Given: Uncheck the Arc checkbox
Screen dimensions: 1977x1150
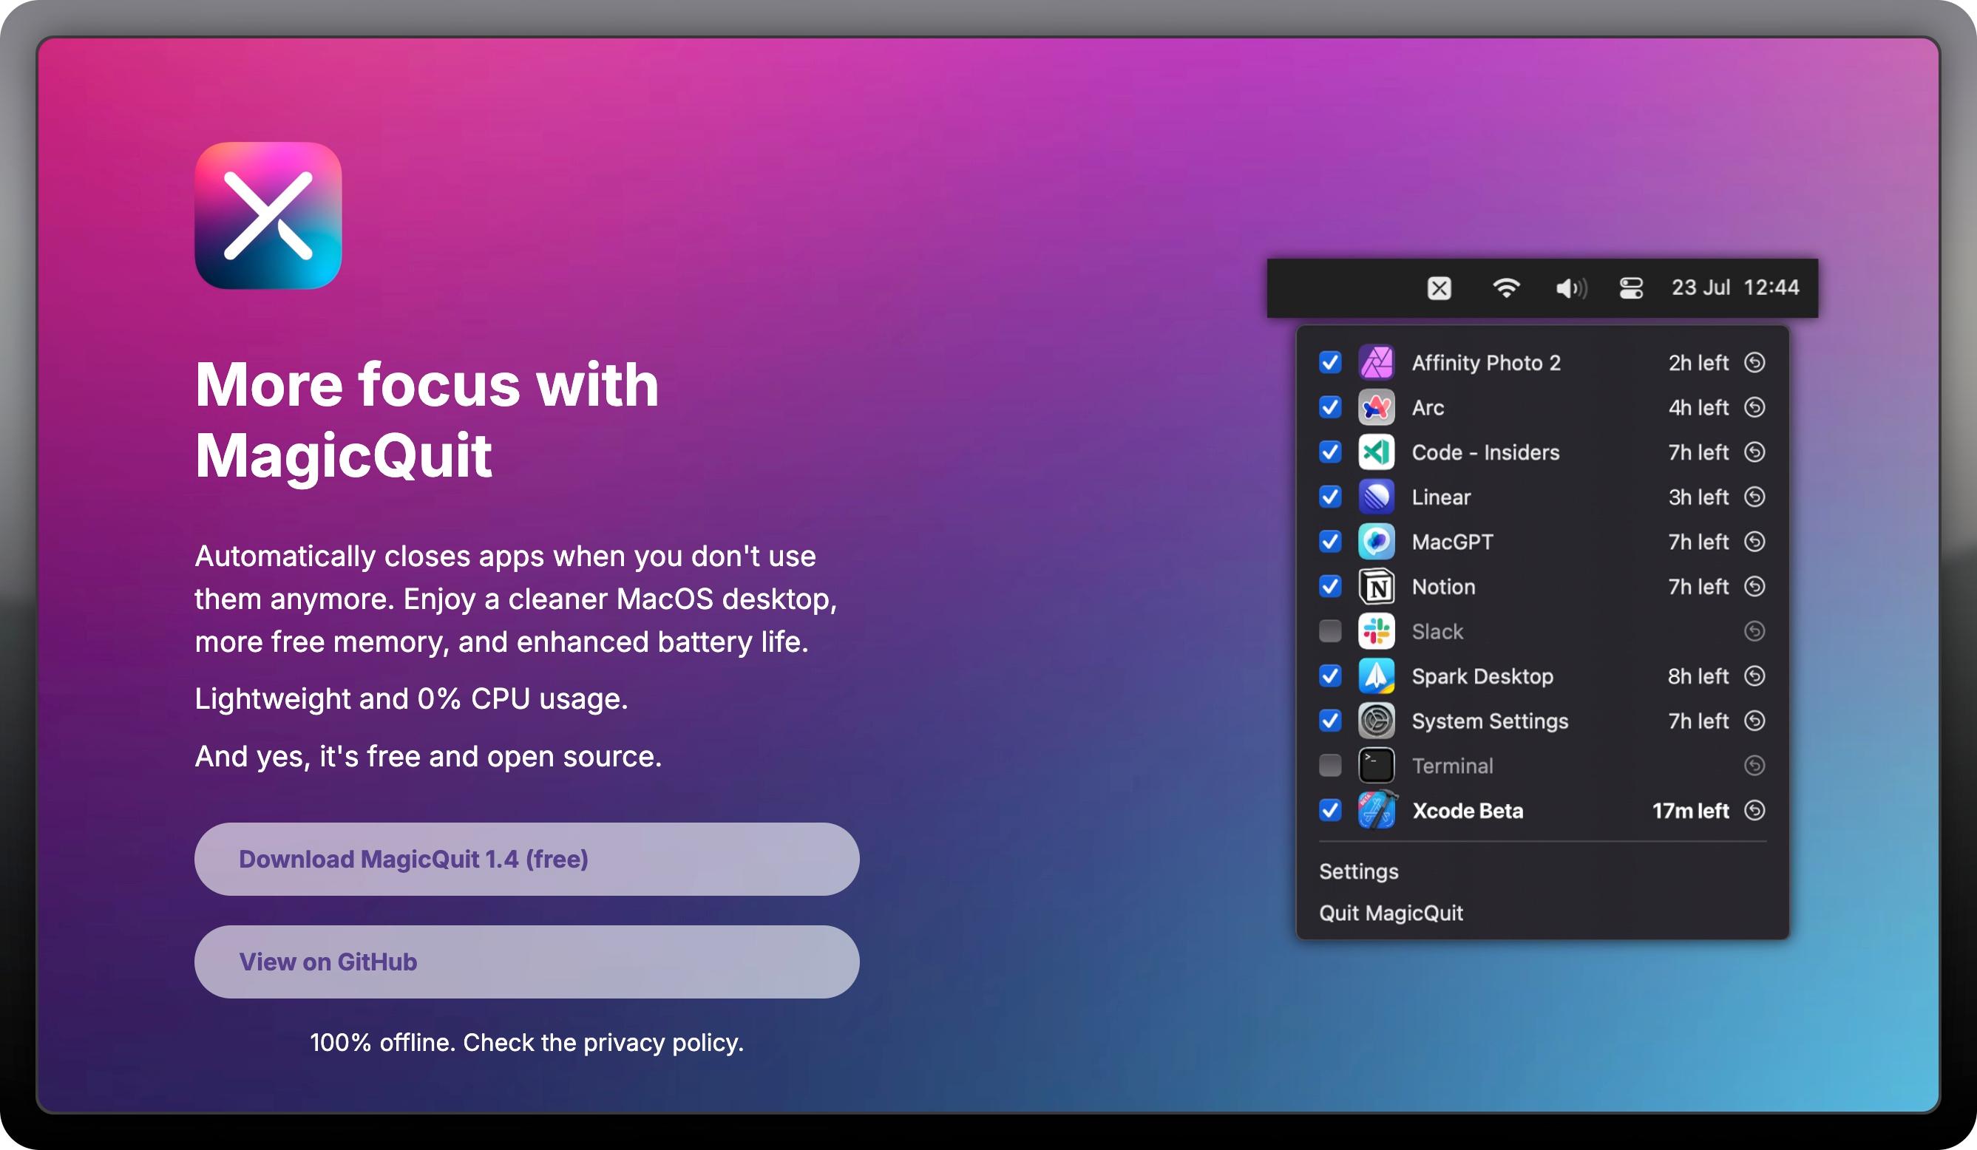Looking at the screenshot, I should click(1330, 407).
